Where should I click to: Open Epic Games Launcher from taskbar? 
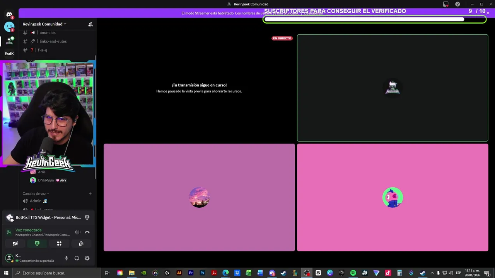click(341, 273)
